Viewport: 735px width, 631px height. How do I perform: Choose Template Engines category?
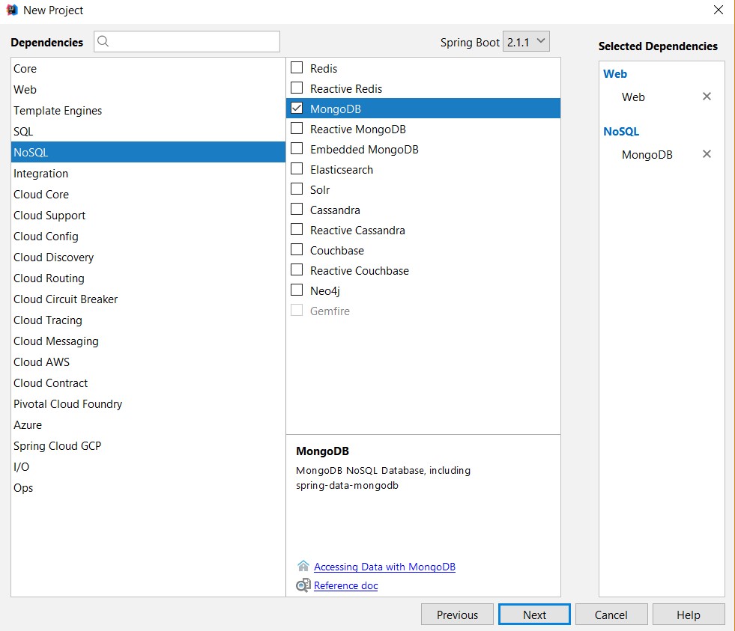pos(148,111)
